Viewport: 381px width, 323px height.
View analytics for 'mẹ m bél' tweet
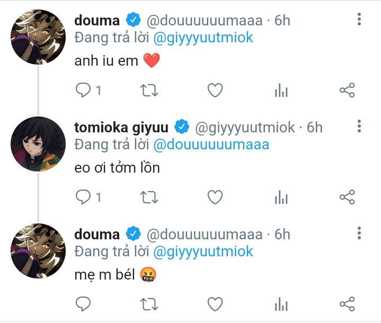click(281, 304)
